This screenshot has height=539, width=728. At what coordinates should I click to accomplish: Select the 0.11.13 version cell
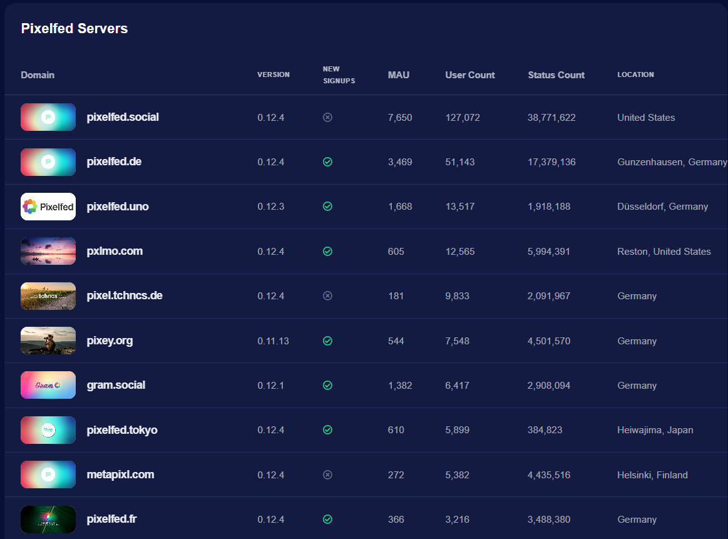(x=274, y=341)
